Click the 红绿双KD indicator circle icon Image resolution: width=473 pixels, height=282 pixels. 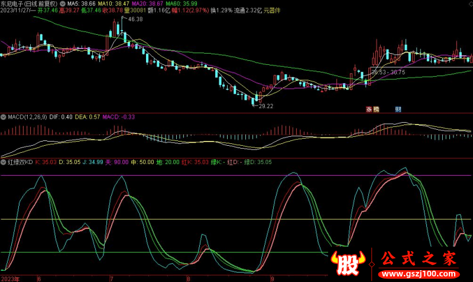pos(4,161)
